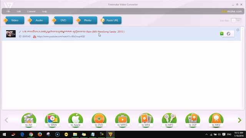The image size is (246, 138).
Task: Add an Audio file
Action: [38, 20]
